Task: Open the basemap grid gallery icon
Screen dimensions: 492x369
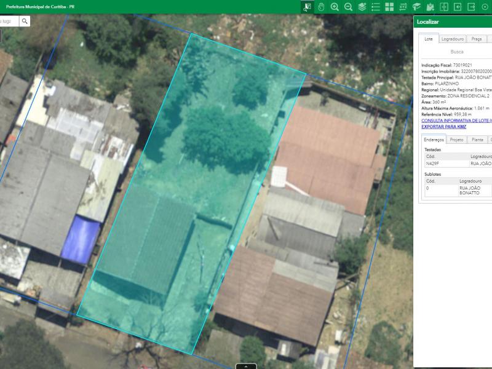Action: (x=389, y=7)
